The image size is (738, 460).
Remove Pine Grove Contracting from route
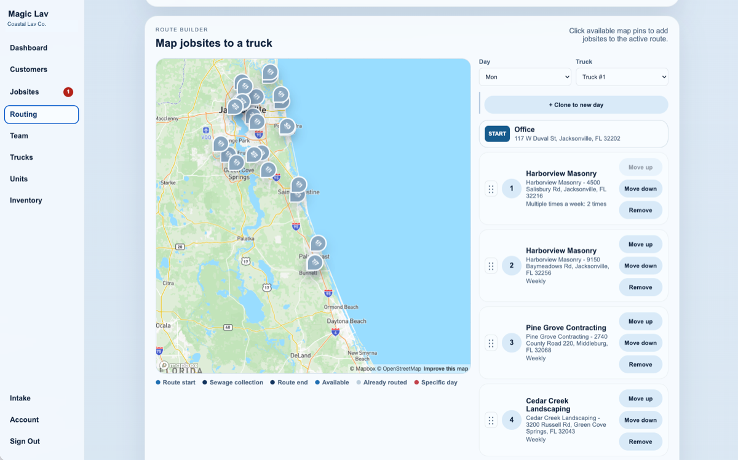pyautogui.click(x=640, y=365)
